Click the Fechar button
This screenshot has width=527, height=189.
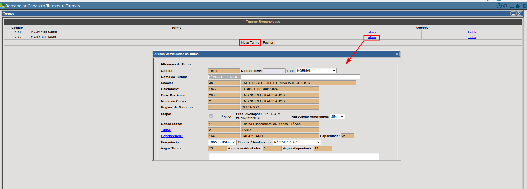coord(268,43)
